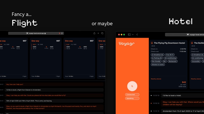The width and height of the screenshot is (204, 114).
Task: Click the $42 per night price
Action: coord(184,82)
